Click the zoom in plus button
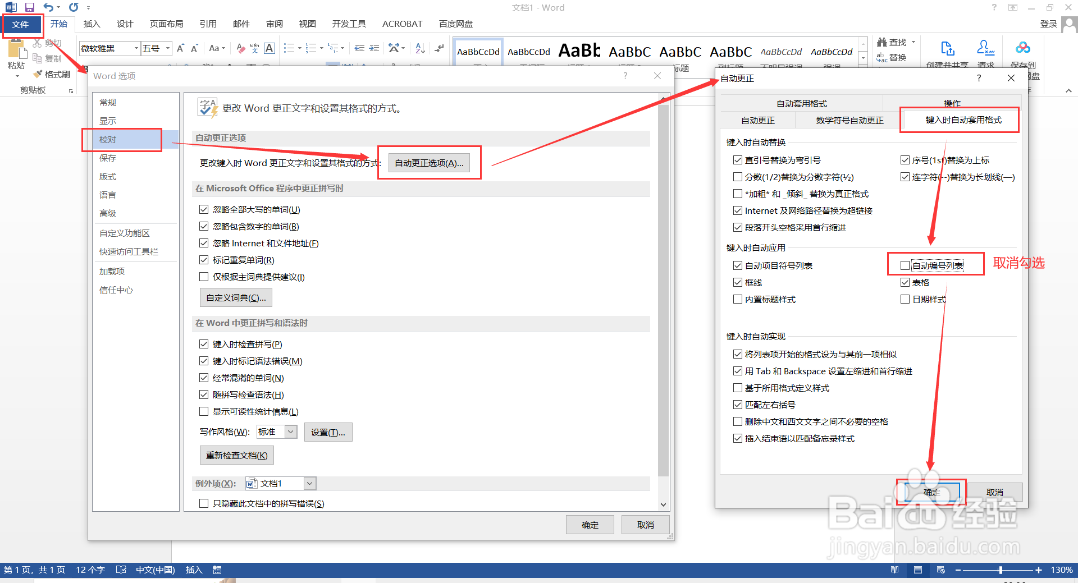 (x=1039, y=570)
